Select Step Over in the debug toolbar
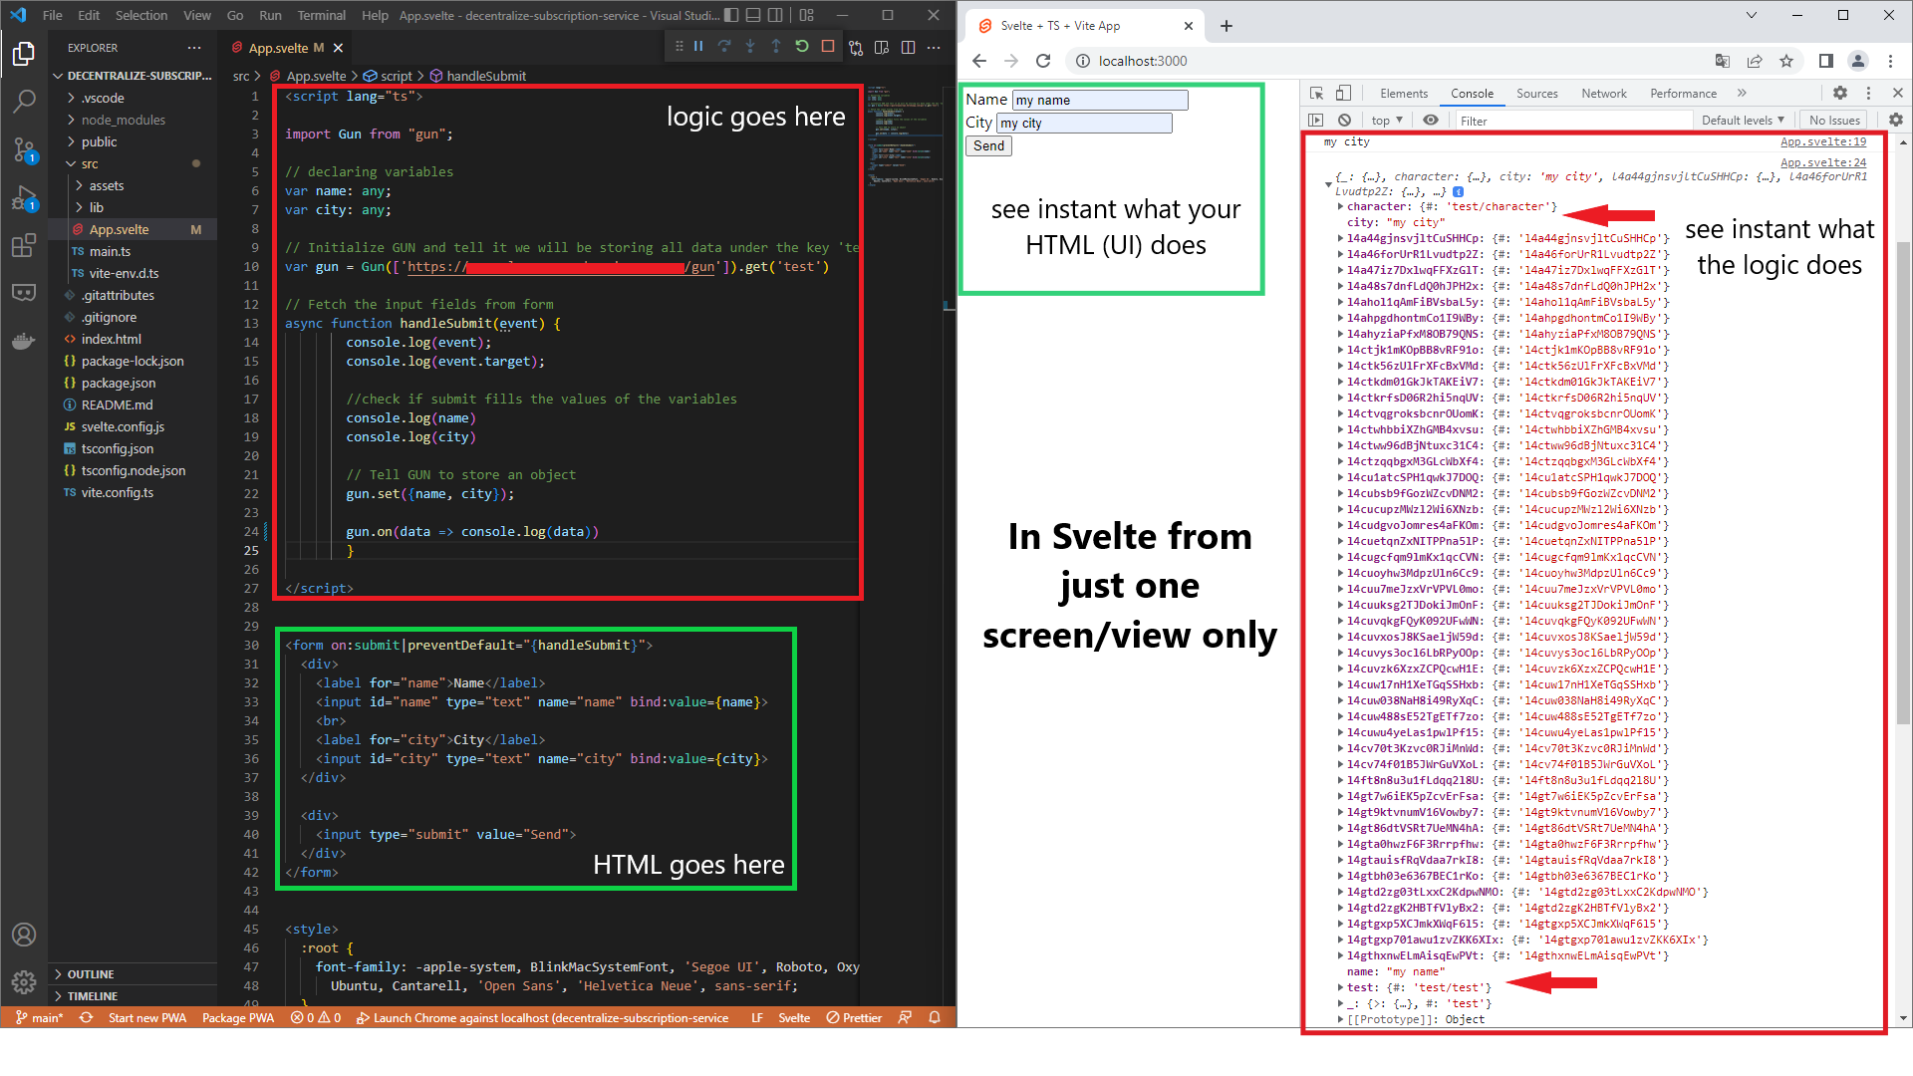Viewport: 1913px width, 1076px height. click(x=724, y=46)
